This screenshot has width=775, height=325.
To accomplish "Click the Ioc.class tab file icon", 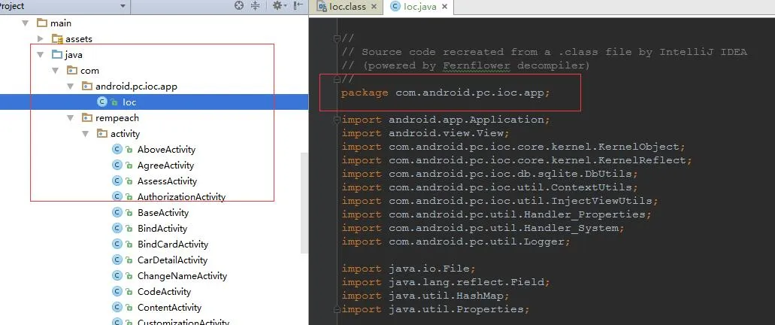I will click(x=322, y=7).
